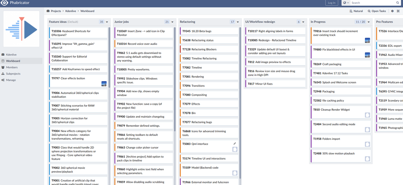
Task: Click assignee avatar on T1958 card
Action: 367,144
